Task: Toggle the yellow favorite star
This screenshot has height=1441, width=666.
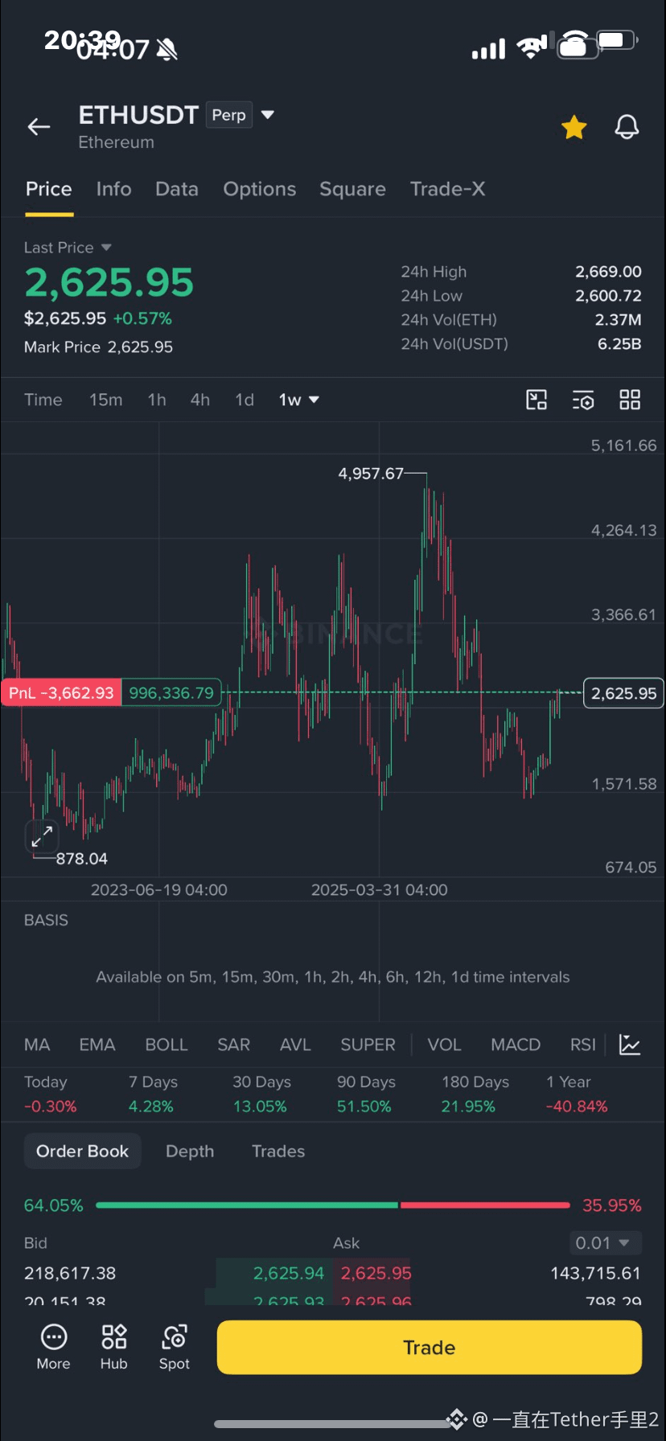Action: click(574, 127)
